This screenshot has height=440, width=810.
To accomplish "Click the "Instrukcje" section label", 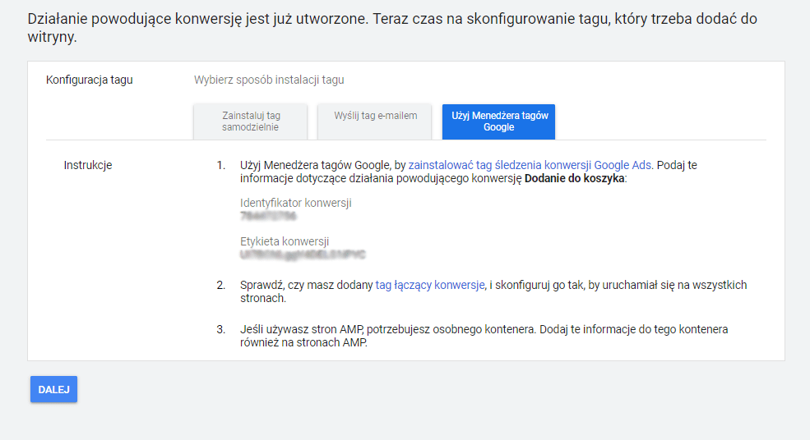I will 88,165.
